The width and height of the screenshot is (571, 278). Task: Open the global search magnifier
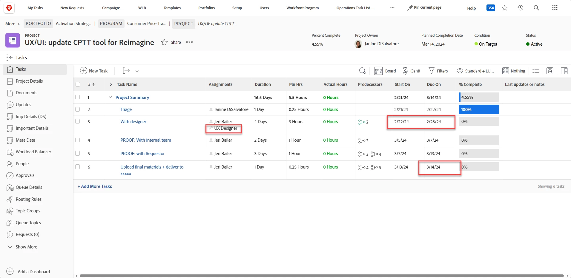tap(536, 8)
